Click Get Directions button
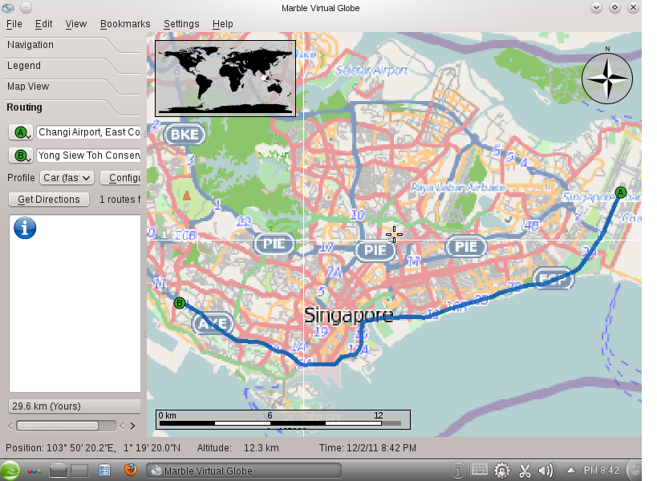 tap(49, 200)
